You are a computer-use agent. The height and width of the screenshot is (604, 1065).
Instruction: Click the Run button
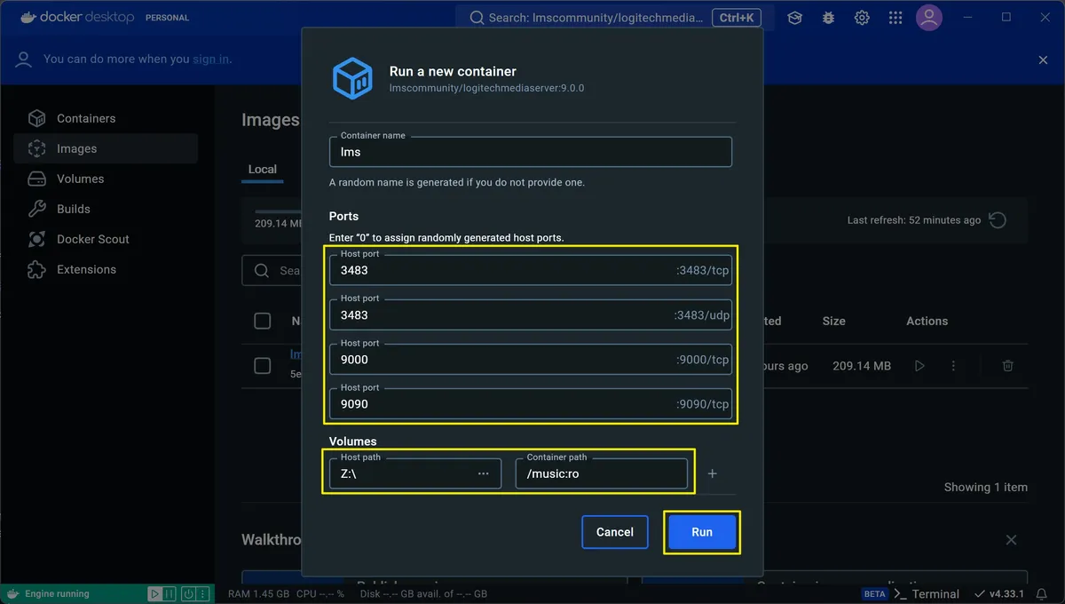(x=701, y=532)
